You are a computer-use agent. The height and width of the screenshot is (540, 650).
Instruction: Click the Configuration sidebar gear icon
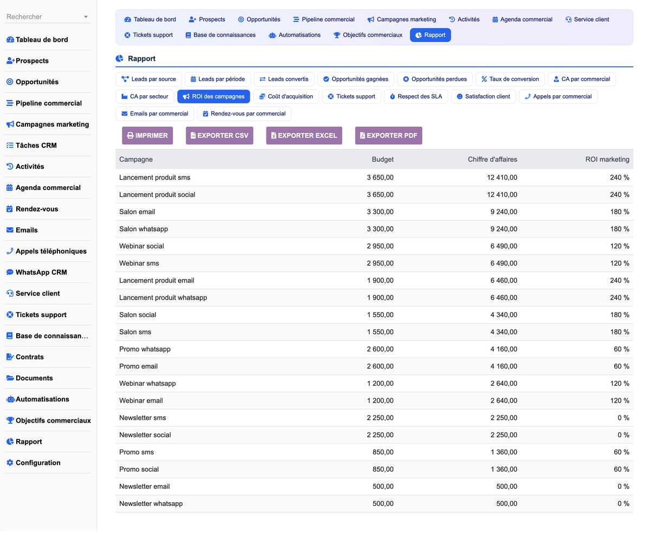[x=10, y=463]
